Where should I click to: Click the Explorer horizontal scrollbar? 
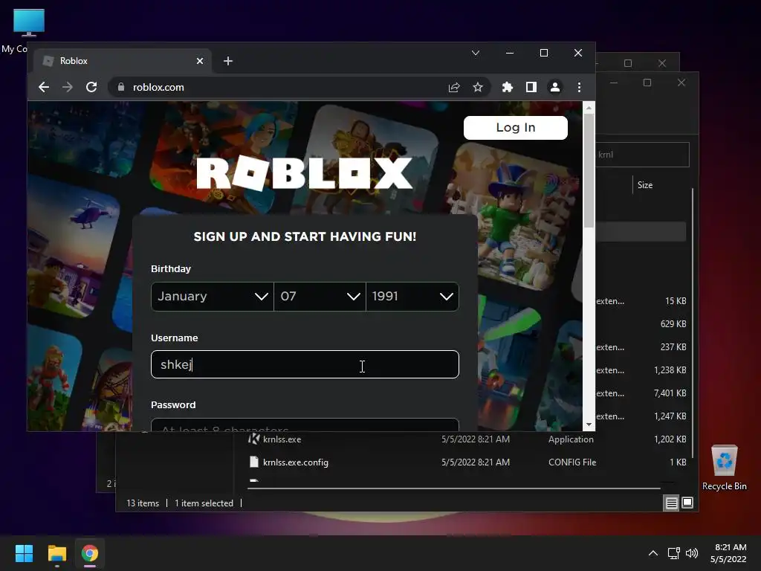pyautogui.click(x=454, y=488)
